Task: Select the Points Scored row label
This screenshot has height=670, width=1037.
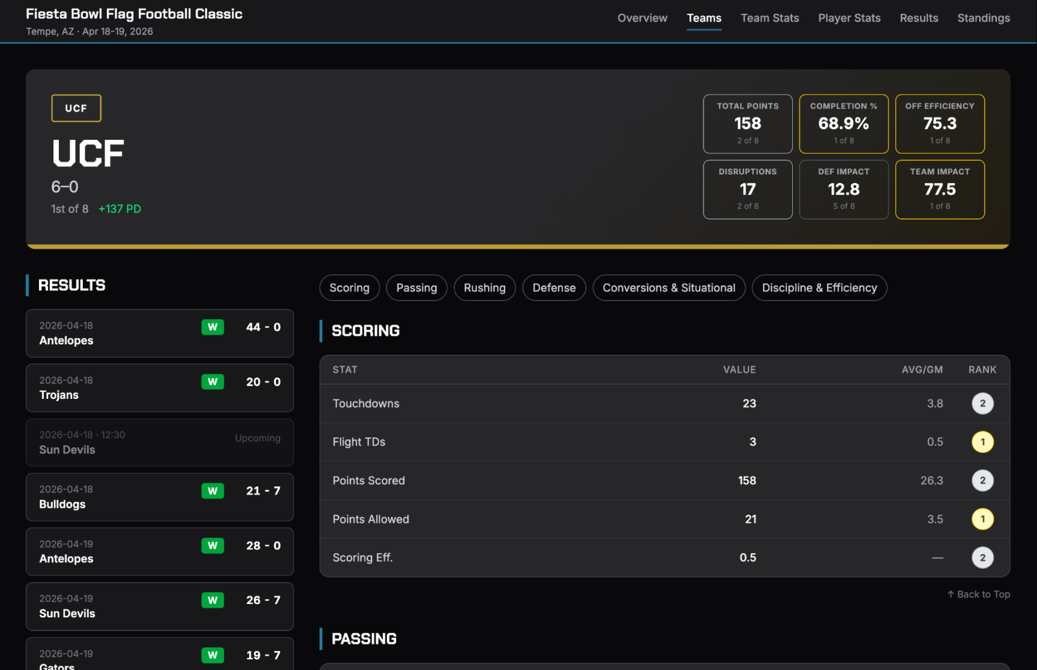Action: tap(368, 480)
